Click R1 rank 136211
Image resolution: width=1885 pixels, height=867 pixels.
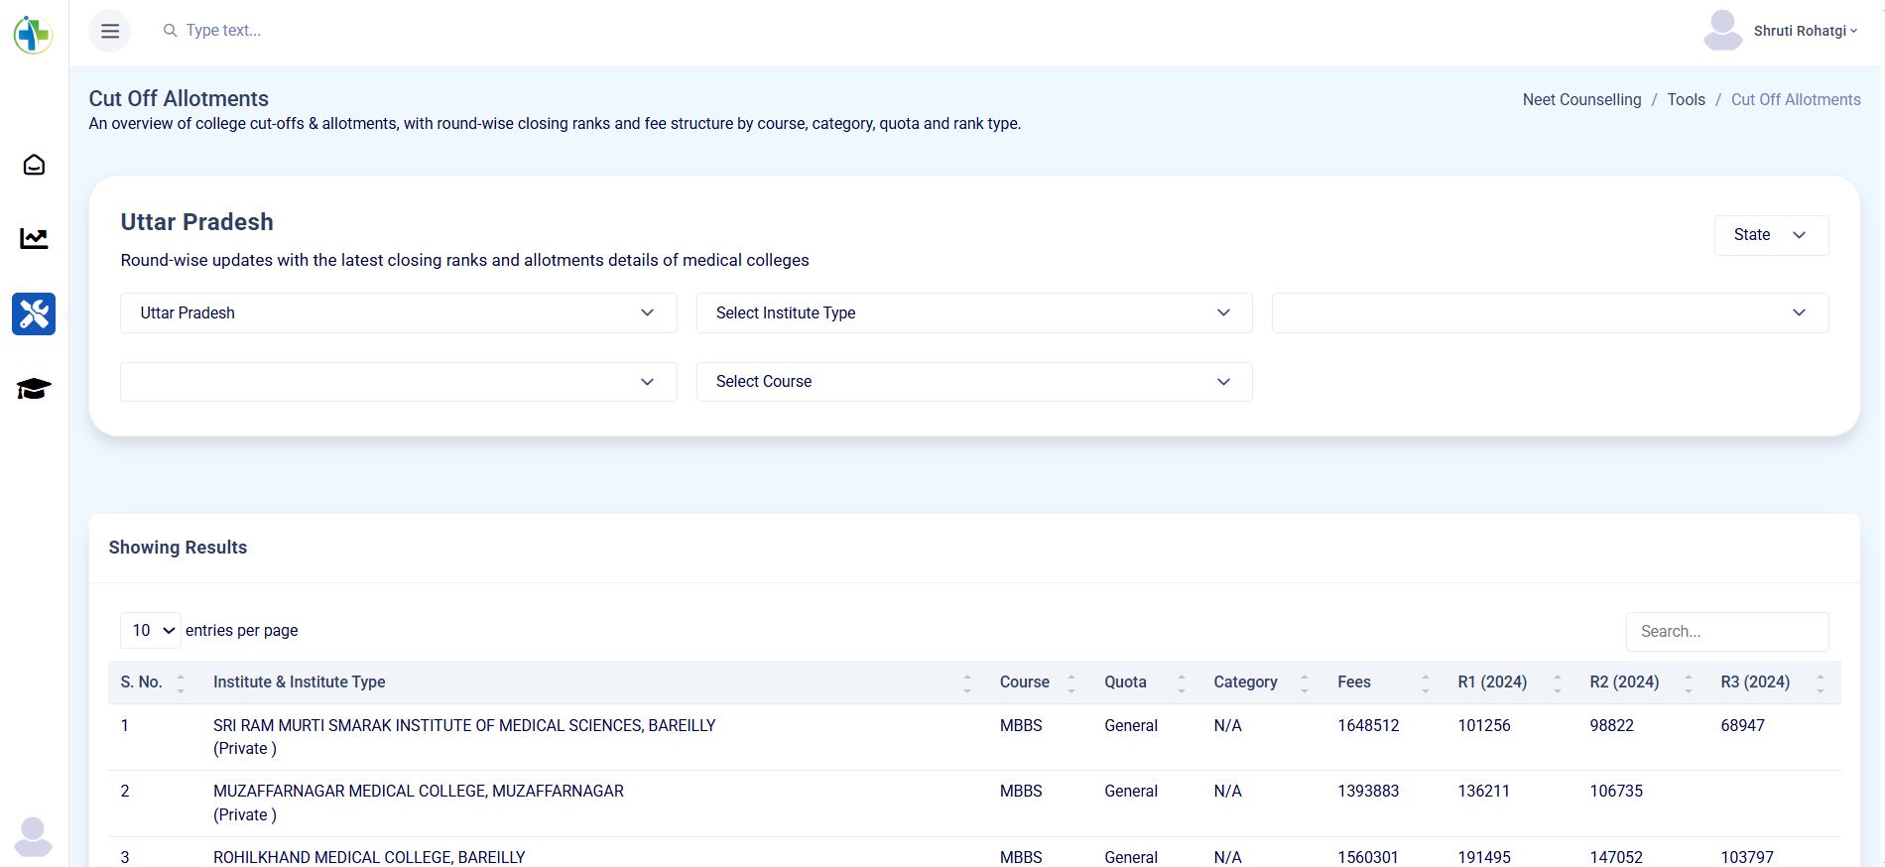pos(1483,791)
